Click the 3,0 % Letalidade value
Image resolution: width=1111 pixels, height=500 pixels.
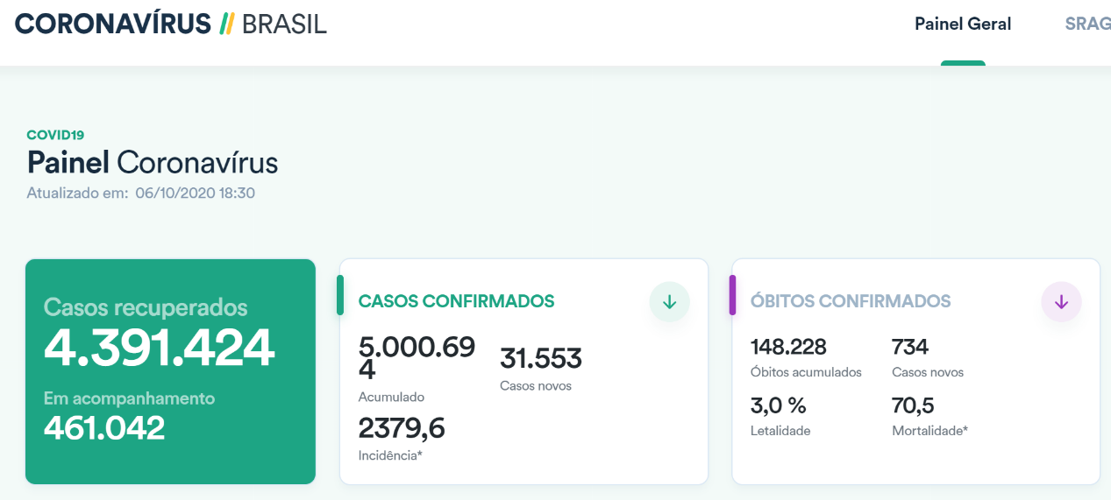pyautogui.click(x=779, y=406)
